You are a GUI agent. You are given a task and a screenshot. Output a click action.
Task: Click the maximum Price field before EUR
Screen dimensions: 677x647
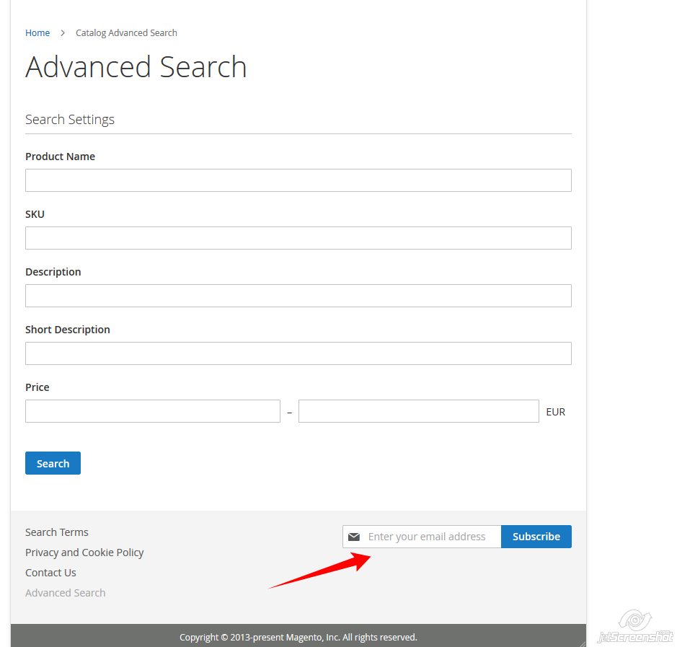point(419,411)
